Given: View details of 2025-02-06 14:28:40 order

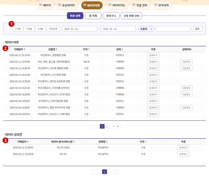Looking at the screenshot, I should click(x=153, y=94).
